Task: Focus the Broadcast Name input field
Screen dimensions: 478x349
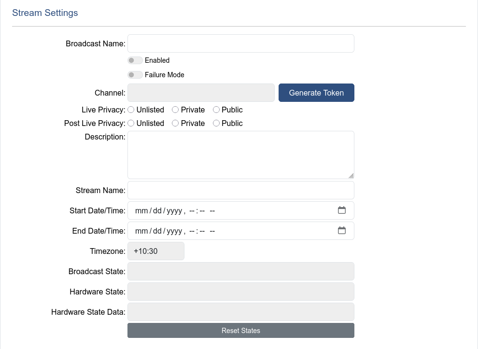Action: point(240,43)
